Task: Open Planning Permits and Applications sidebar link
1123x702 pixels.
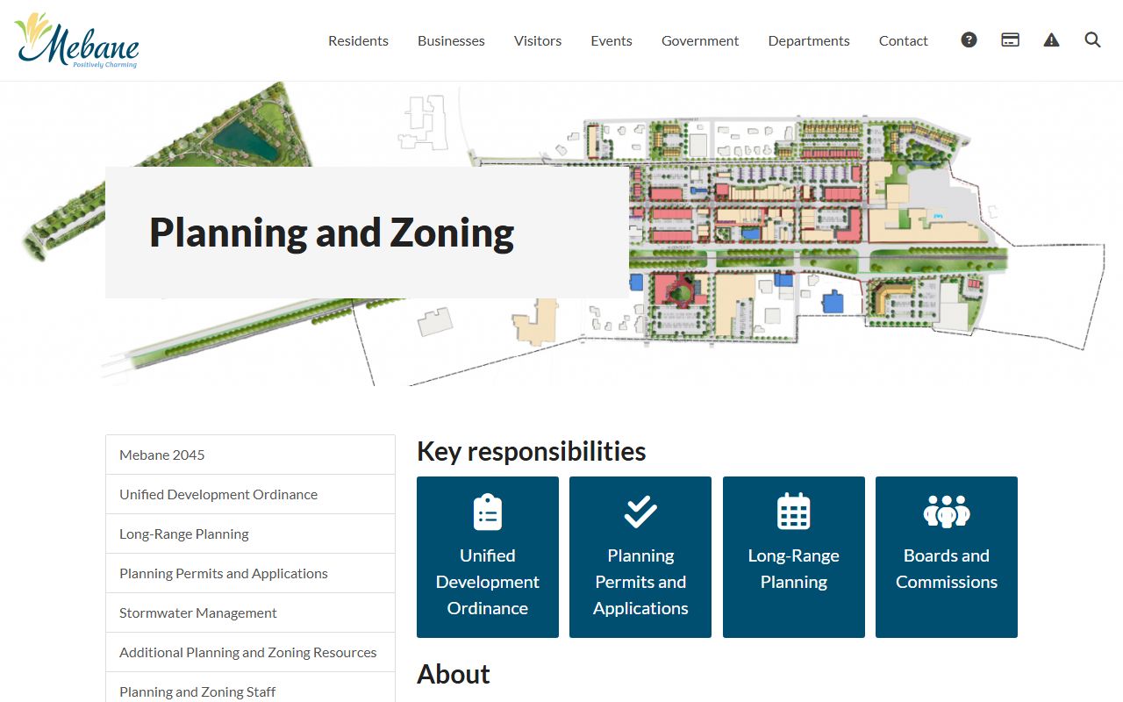Action: point(250,573)
